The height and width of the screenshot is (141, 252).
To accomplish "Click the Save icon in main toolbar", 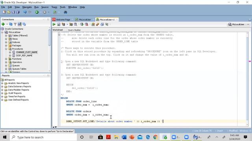I will [x=13, y=12].
